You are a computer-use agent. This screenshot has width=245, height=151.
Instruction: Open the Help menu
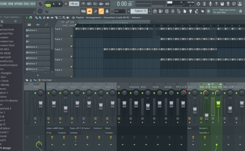point(33,4)
